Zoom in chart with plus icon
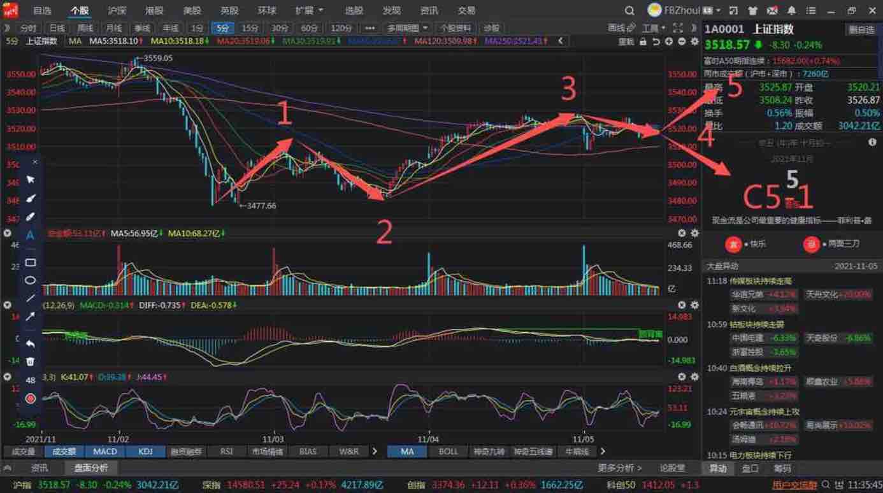This screenshot has height=493, width=883. pyautogui.click(x=669, y=41)
